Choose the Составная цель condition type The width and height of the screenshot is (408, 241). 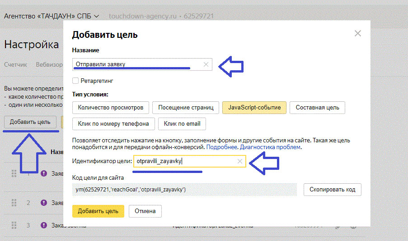317,108
